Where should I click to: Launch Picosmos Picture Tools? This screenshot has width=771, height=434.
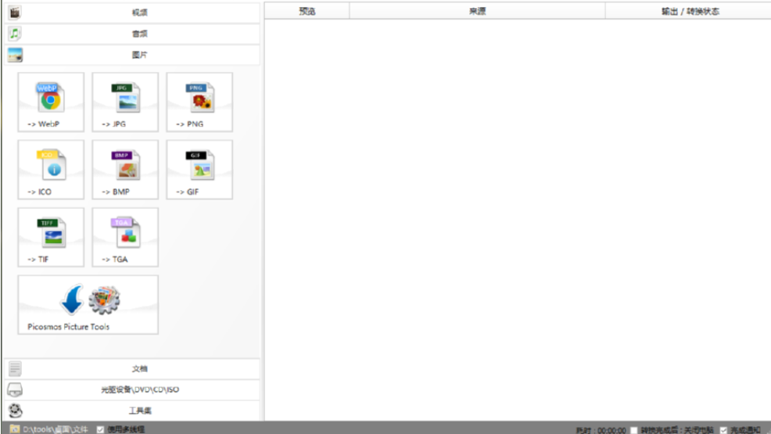click(88, 305)
